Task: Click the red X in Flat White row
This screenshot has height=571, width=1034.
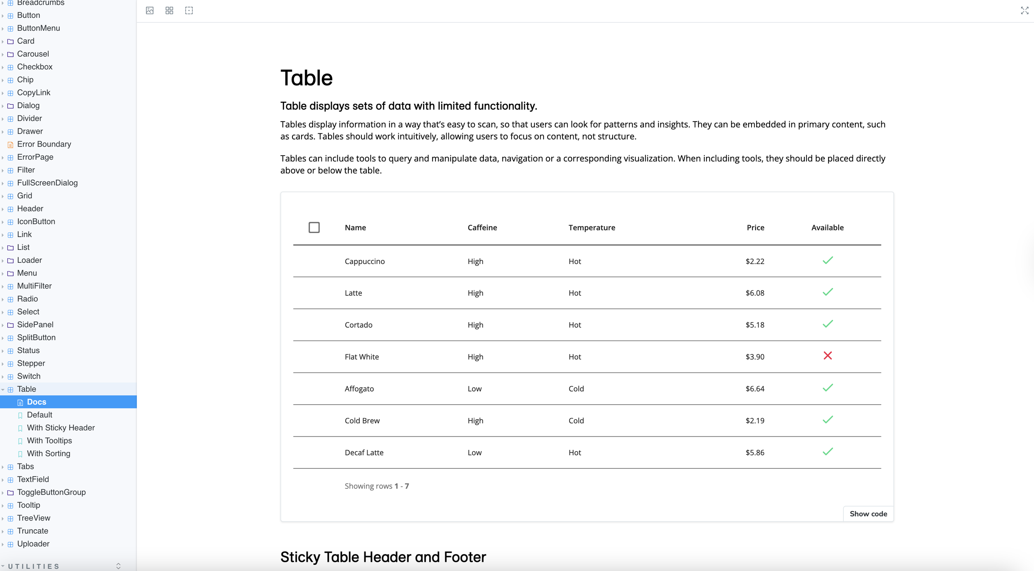Action: [x=827, y=356]
